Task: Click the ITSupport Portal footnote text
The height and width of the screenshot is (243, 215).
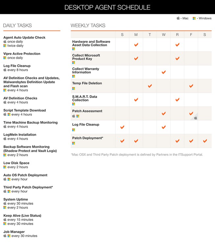Action: pyautogui.click(x=137, y=155)
